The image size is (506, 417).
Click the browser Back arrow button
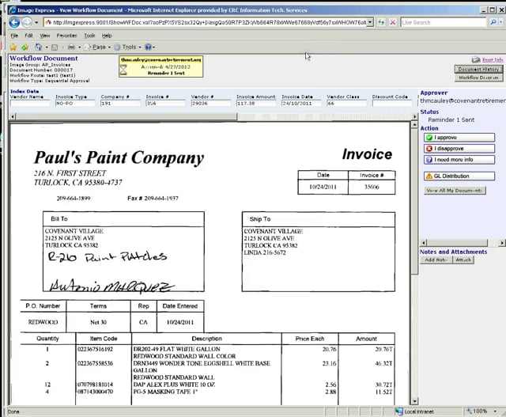[x=14, y=22]
